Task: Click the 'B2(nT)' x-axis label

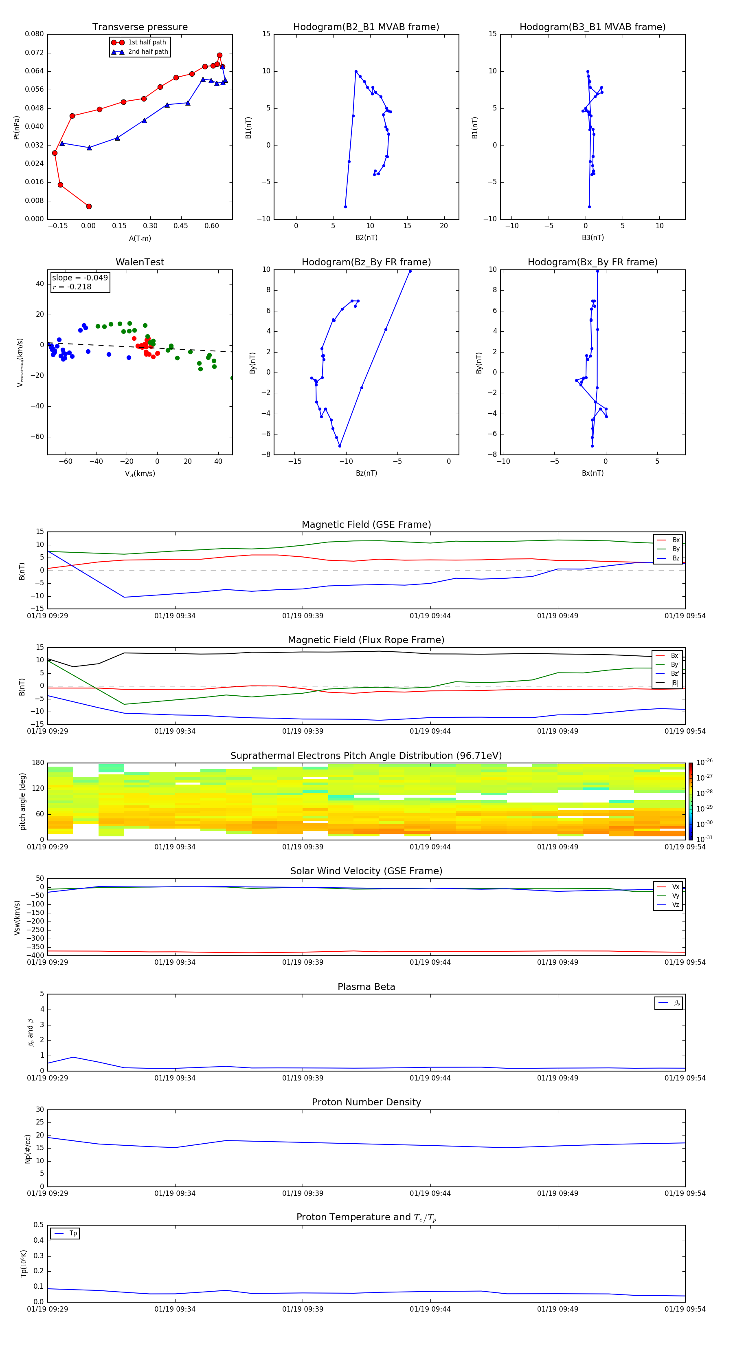Action: pos(366,238)
